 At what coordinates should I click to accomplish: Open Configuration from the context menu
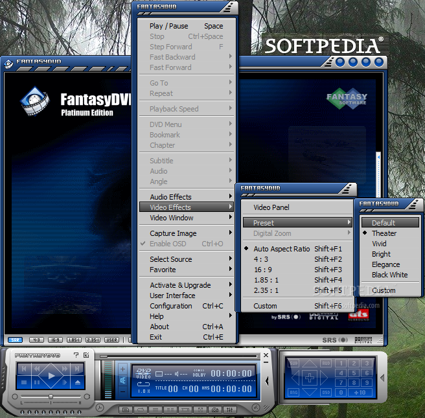coord(171,306)
